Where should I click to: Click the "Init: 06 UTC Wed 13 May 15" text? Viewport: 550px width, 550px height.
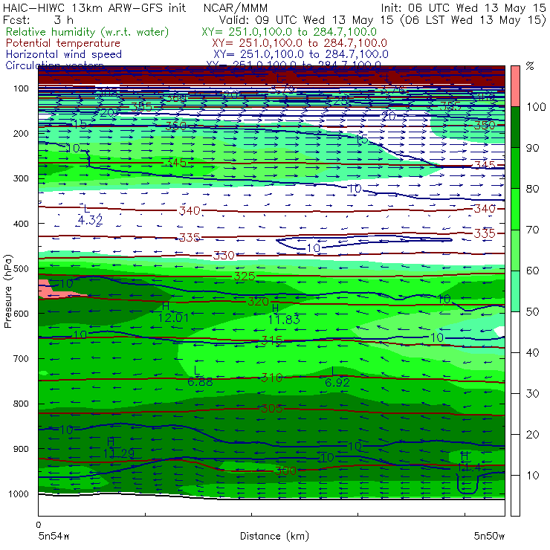(463, 7)
